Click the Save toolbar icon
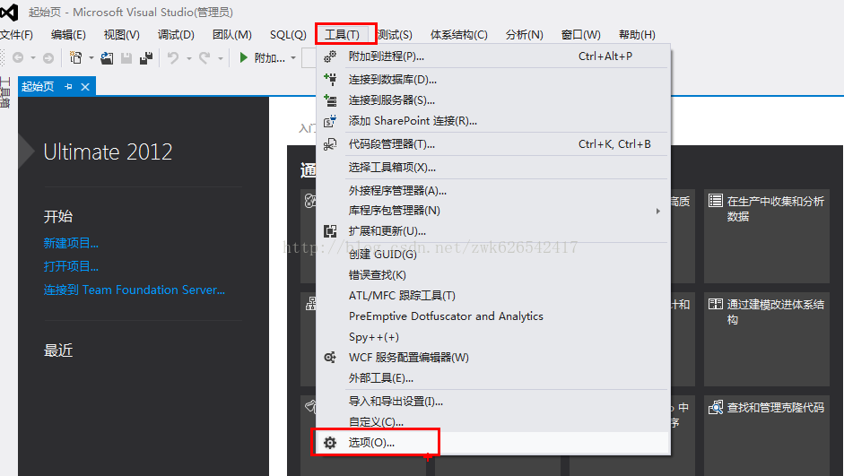The height and width of the screenshot is (476, 844). [x=126, y=57]
